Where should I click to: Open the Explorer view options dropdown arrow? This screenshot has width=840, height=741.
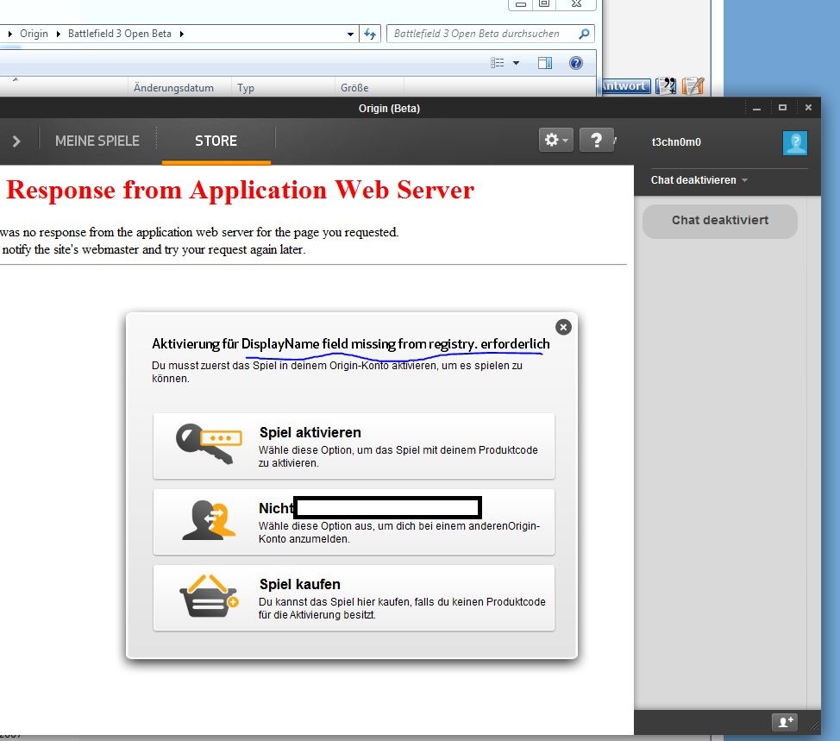[x=516, y=63]
